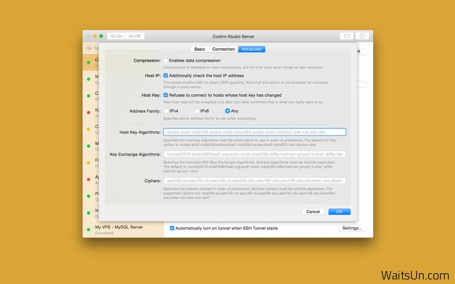Choose the Any address family radio button
Screen dimensions: 455x284
point(227,111)
